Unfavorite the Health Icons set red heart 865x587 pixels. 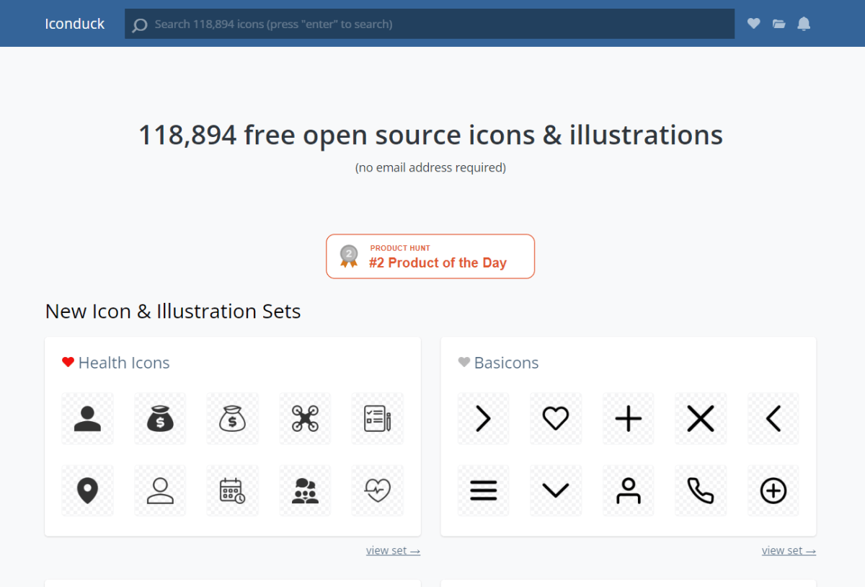click(x=68, y=362)
